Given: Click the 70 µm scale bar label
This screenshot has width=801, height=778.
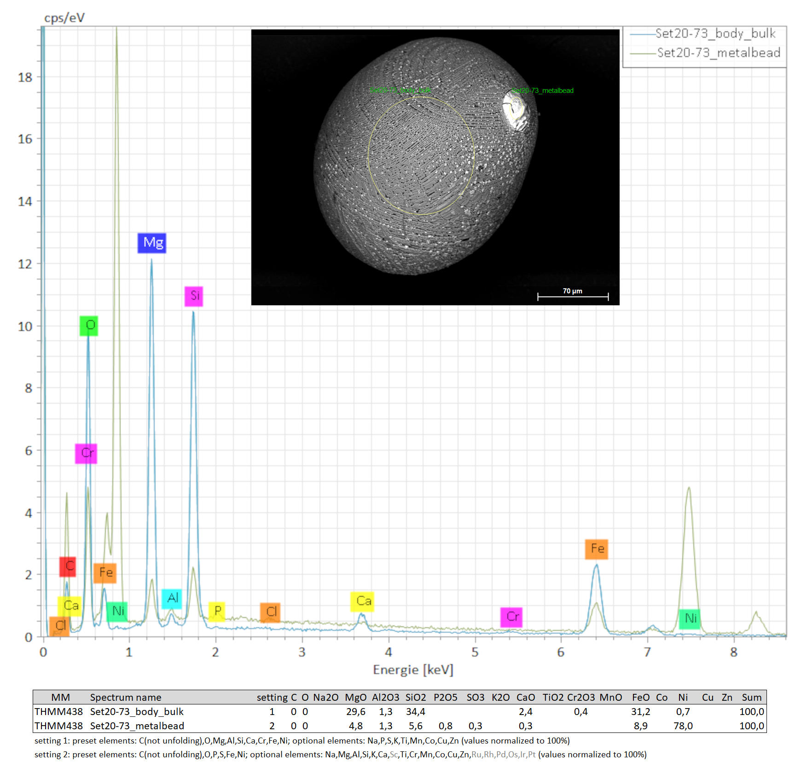Looking at the screenshot, I should point(572,291).
